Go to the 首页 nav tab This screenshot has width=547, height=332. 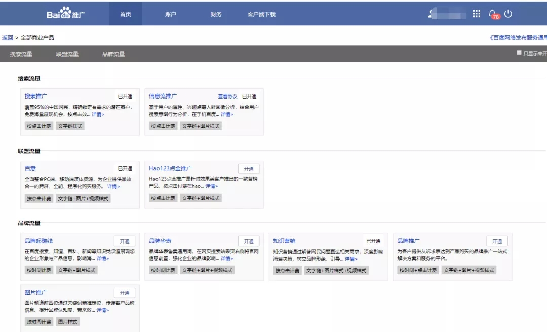[125, 14]
